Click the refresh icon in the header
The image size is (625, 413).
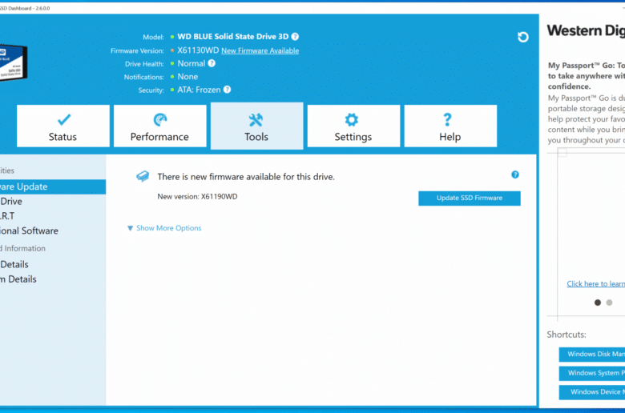pos(523,37)
